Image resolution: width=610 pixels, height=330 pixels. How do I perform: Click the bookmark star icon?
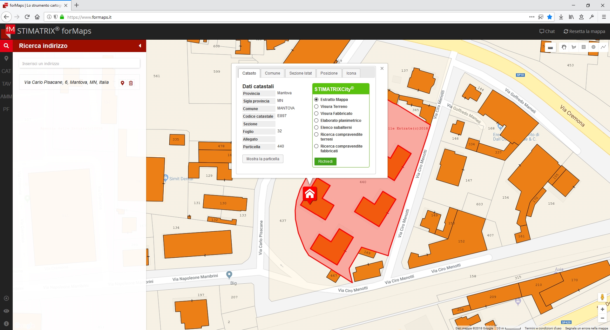[x=550, y=17]
